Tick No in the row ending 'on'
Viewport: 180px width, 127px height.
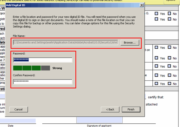[x=169, y=47]
